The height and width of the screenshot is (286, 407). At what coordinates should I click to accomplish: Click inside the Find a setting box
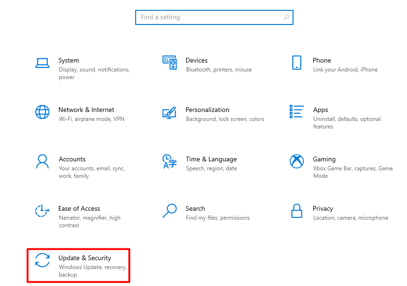pos(207,17)
